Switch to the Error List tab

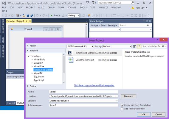[x=11, y=103]
